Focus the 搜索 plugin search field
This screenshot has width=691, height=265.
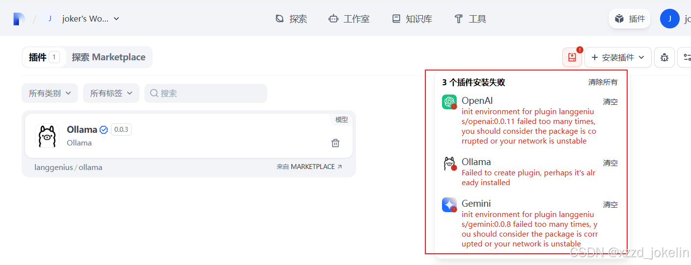[206, 93]
